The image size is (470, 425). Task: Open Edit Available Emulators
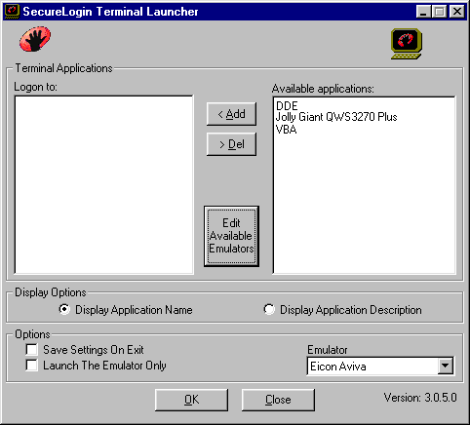tap(231, 236)
